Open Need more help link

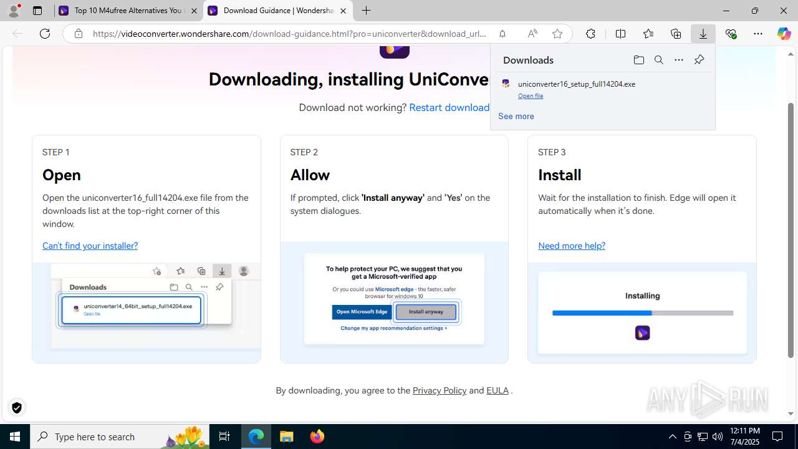[x=572, y=246]
